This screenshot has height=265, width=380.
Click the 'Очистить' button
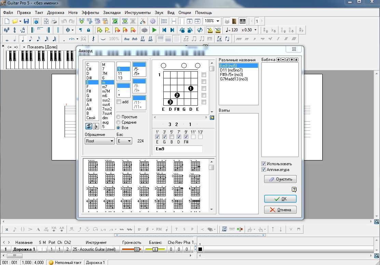280,179
